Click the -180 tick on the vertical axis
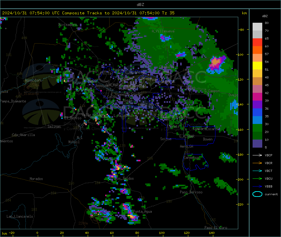Viewport: 281px width, 237px height. click(x=239, y=154)
